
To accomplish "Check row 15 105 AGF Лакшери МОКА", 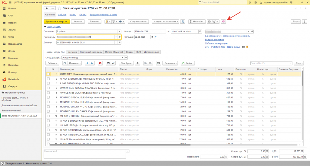I will 48,139.
